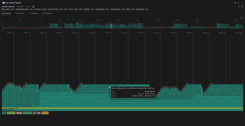Click the highlighted viewport box in the minimap
This screenshot has height=126, width=245.
(x=111, y=25)
